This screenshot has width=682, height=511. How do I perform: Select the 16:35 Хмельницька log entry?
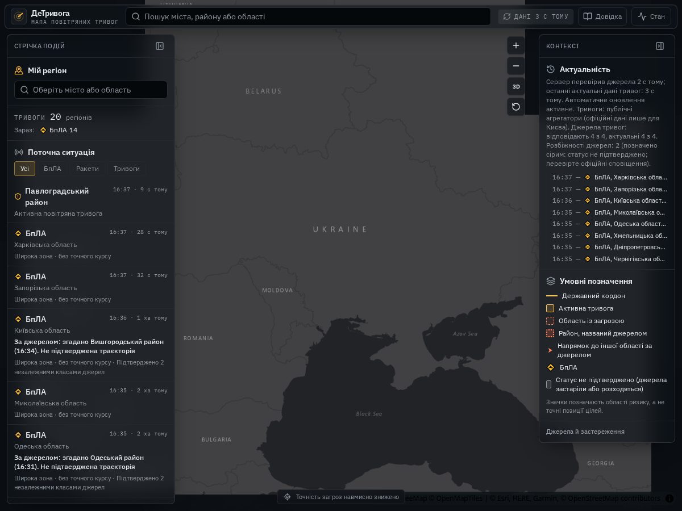[x=609, y=236]
